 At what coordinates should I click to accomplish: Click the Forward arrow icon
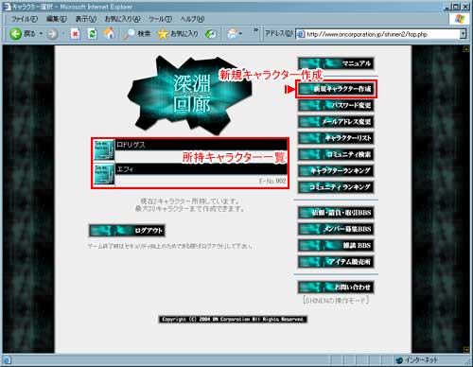click(x=52, y=34)
